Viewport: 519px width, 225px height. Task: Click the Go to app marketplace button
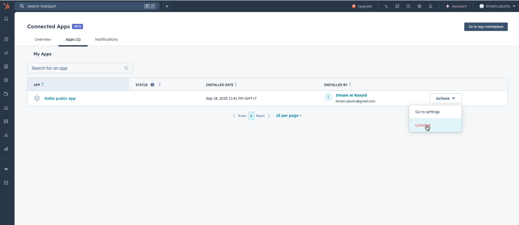click(485, 26)
